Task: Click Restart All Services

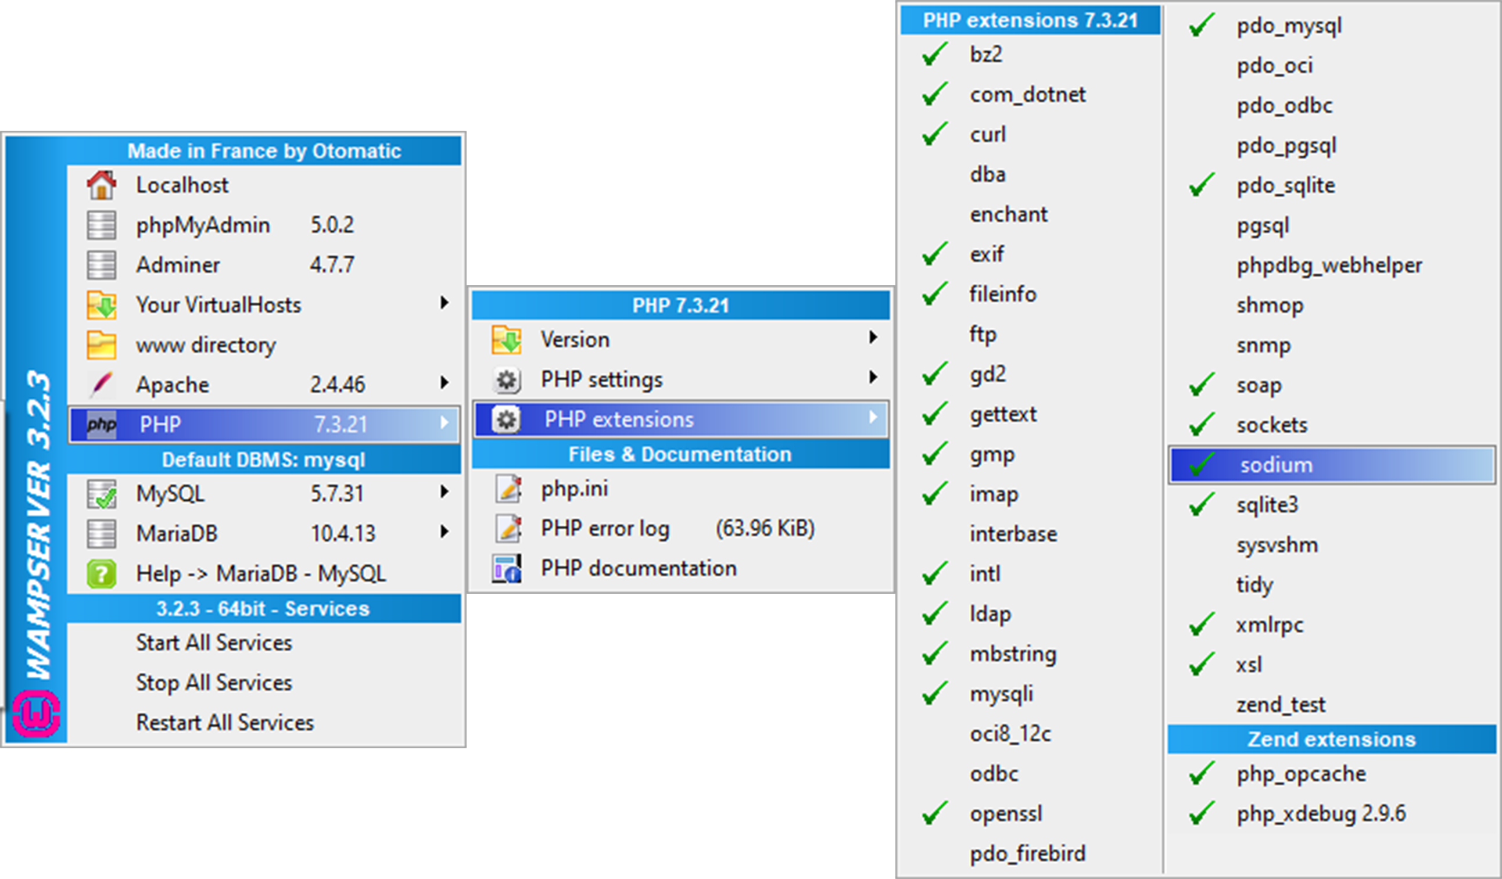Action: click(264, 723)
